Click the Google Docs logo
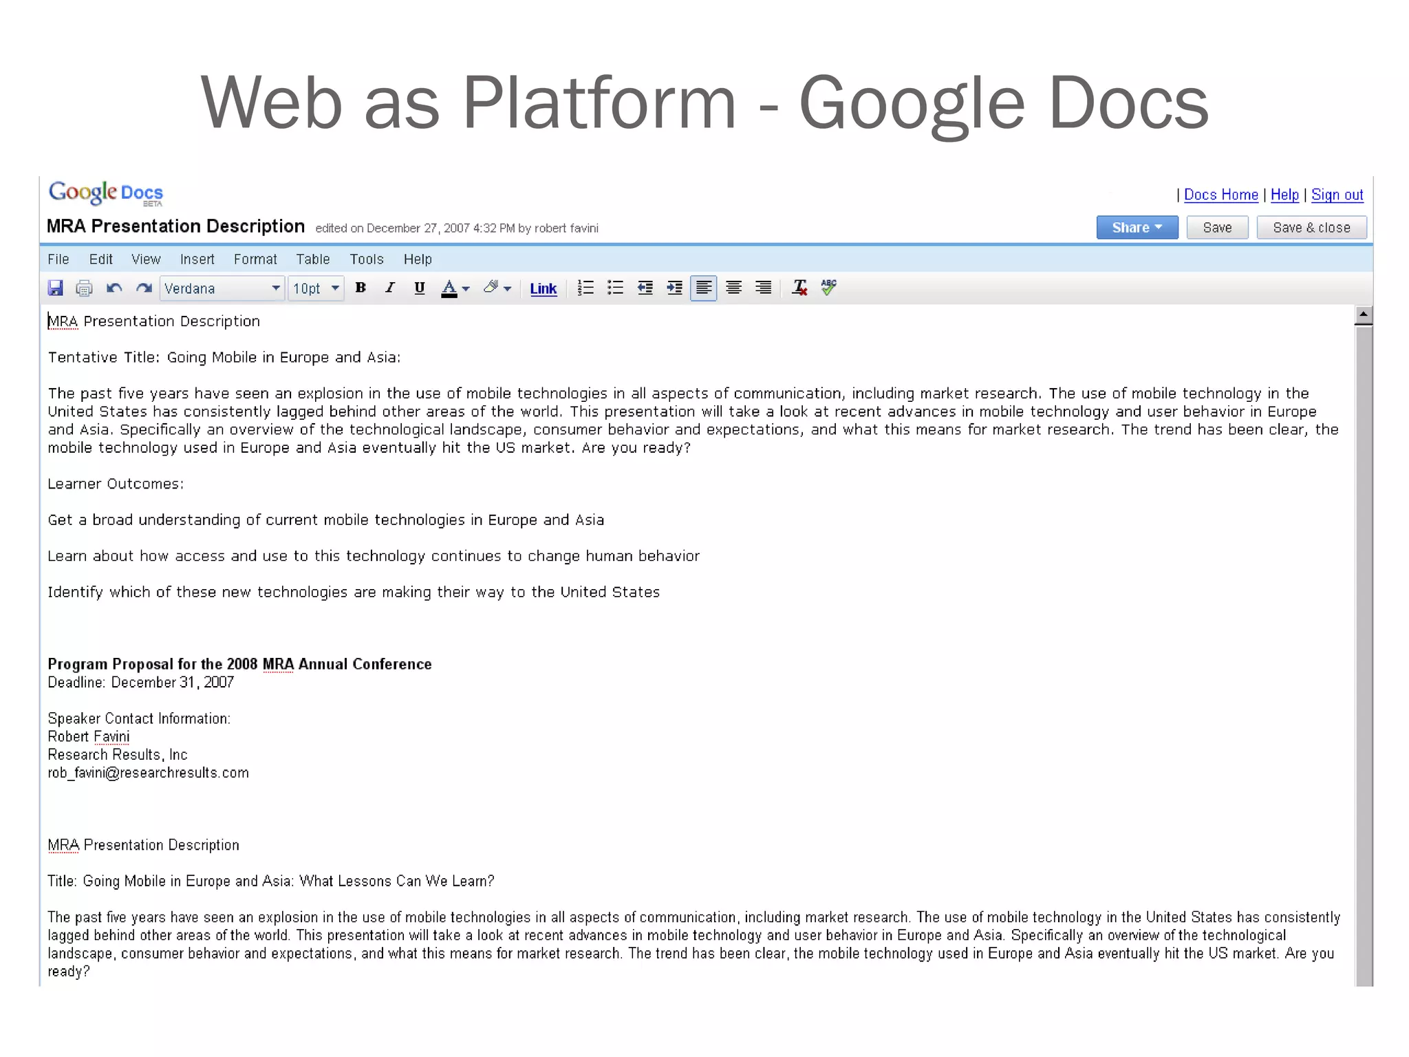The height and width of the screenshot is (1057, 1409). pos(105,193)
